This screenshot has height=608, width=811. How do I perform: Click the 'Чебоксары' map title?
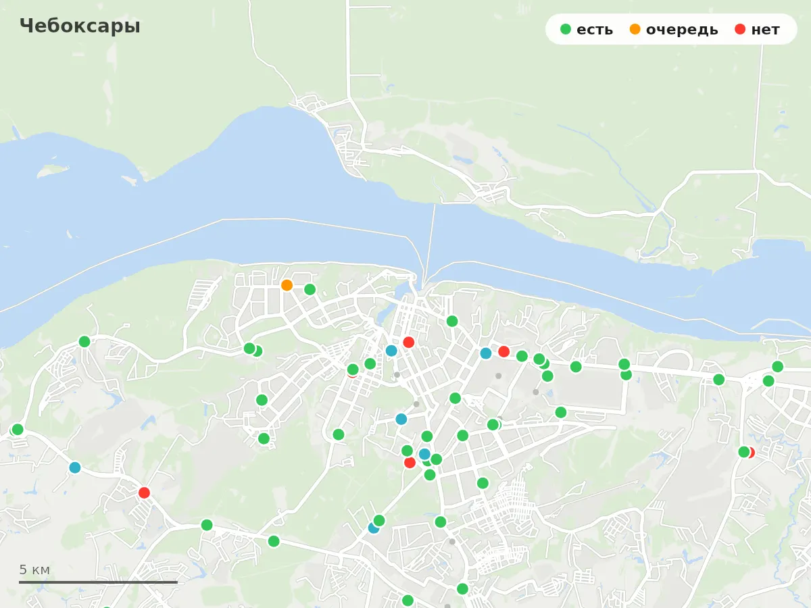[x=80, y=26]
